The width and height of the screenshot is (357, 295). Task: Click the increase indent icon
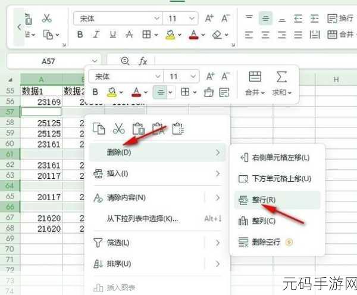[x=314, y=18]
